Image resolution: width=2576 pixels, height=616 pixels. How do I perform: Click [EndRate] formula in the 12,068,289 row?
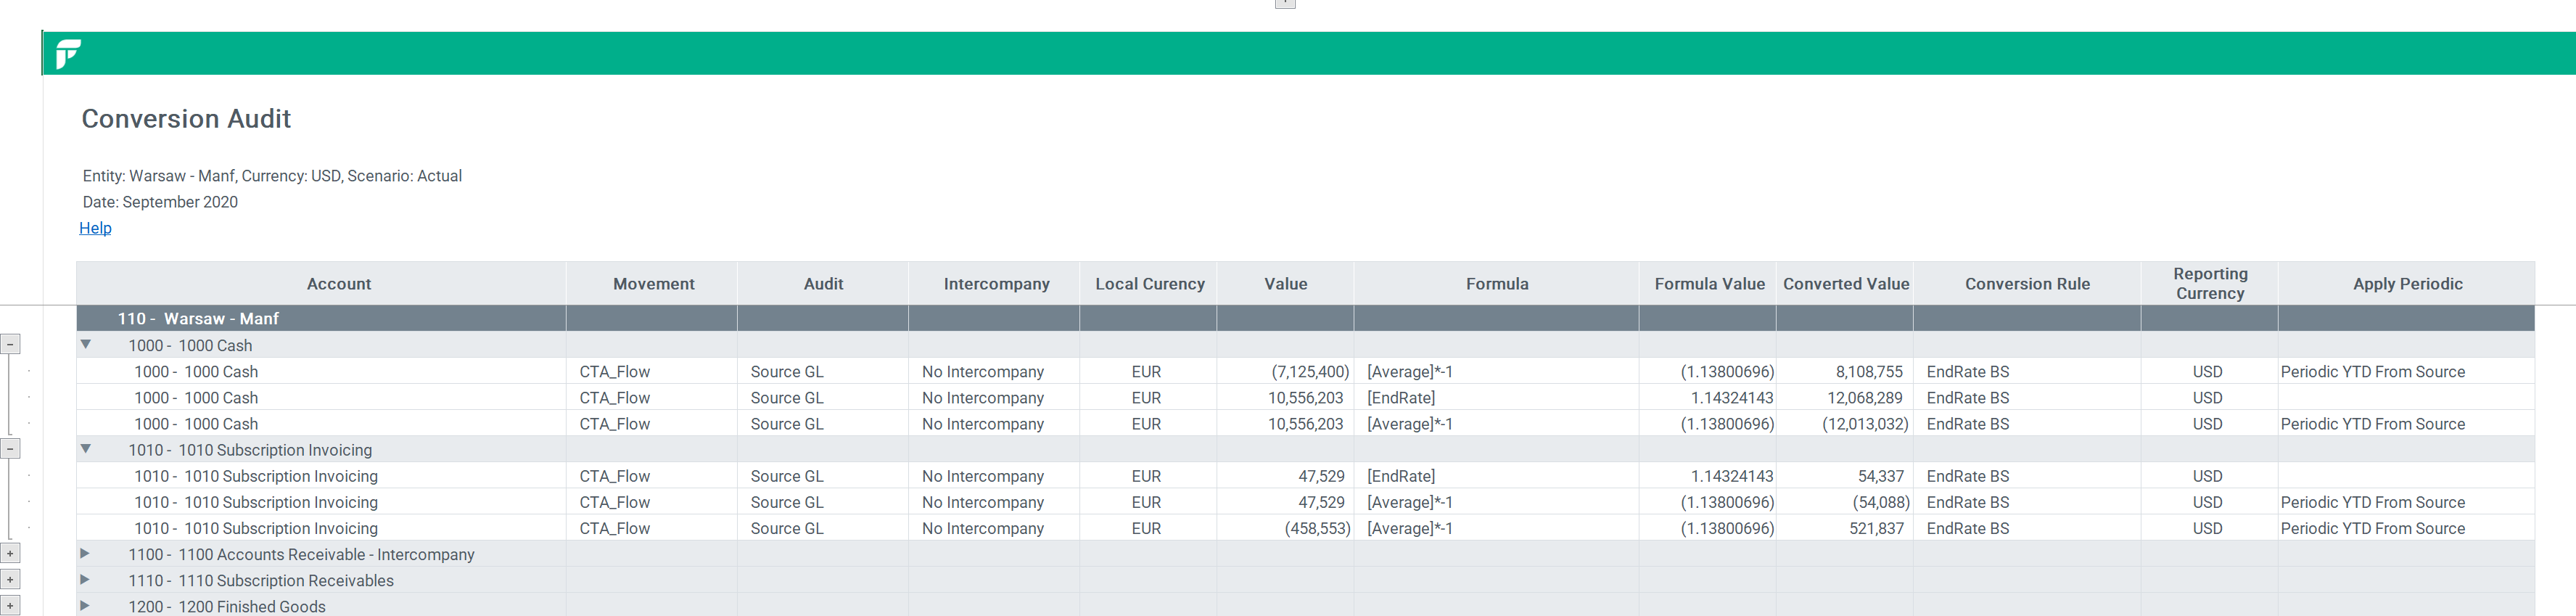(1401, 397)
